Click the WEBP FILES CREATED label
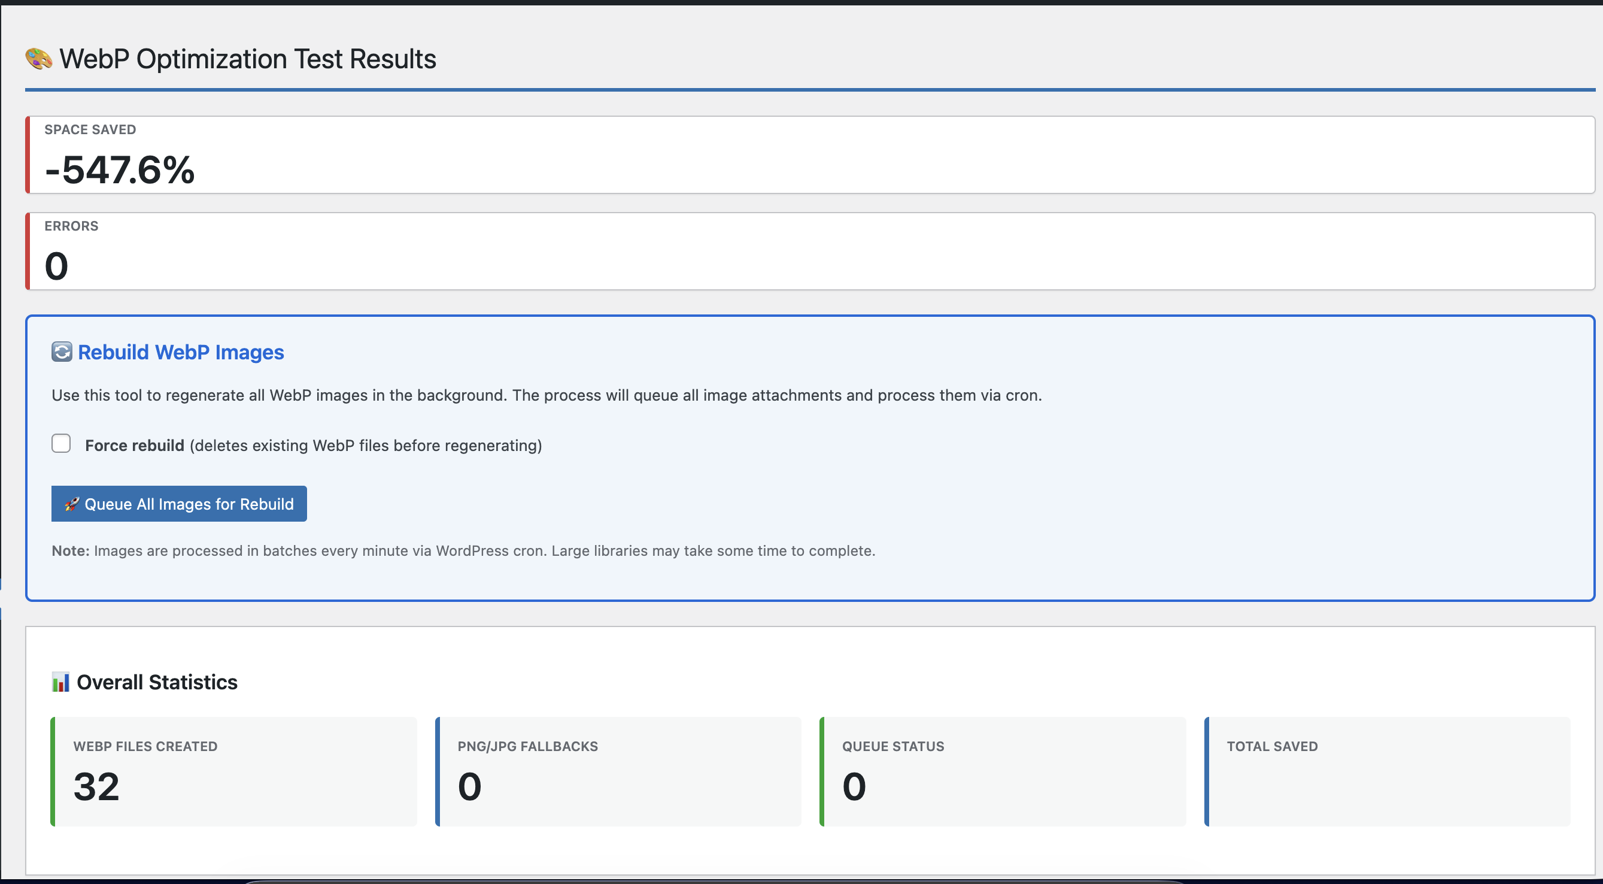 pyautogui.click(x=145, y=746)
